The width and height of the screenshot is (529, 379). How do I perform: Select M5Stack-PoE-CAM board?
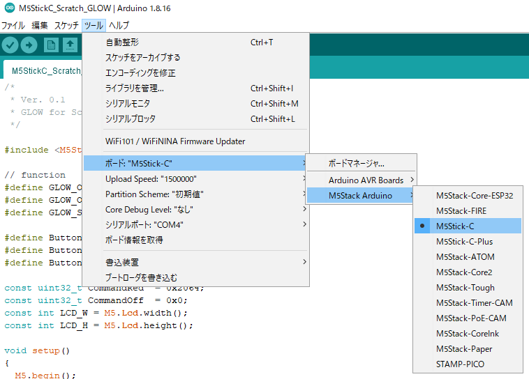(x=468, y=318)
